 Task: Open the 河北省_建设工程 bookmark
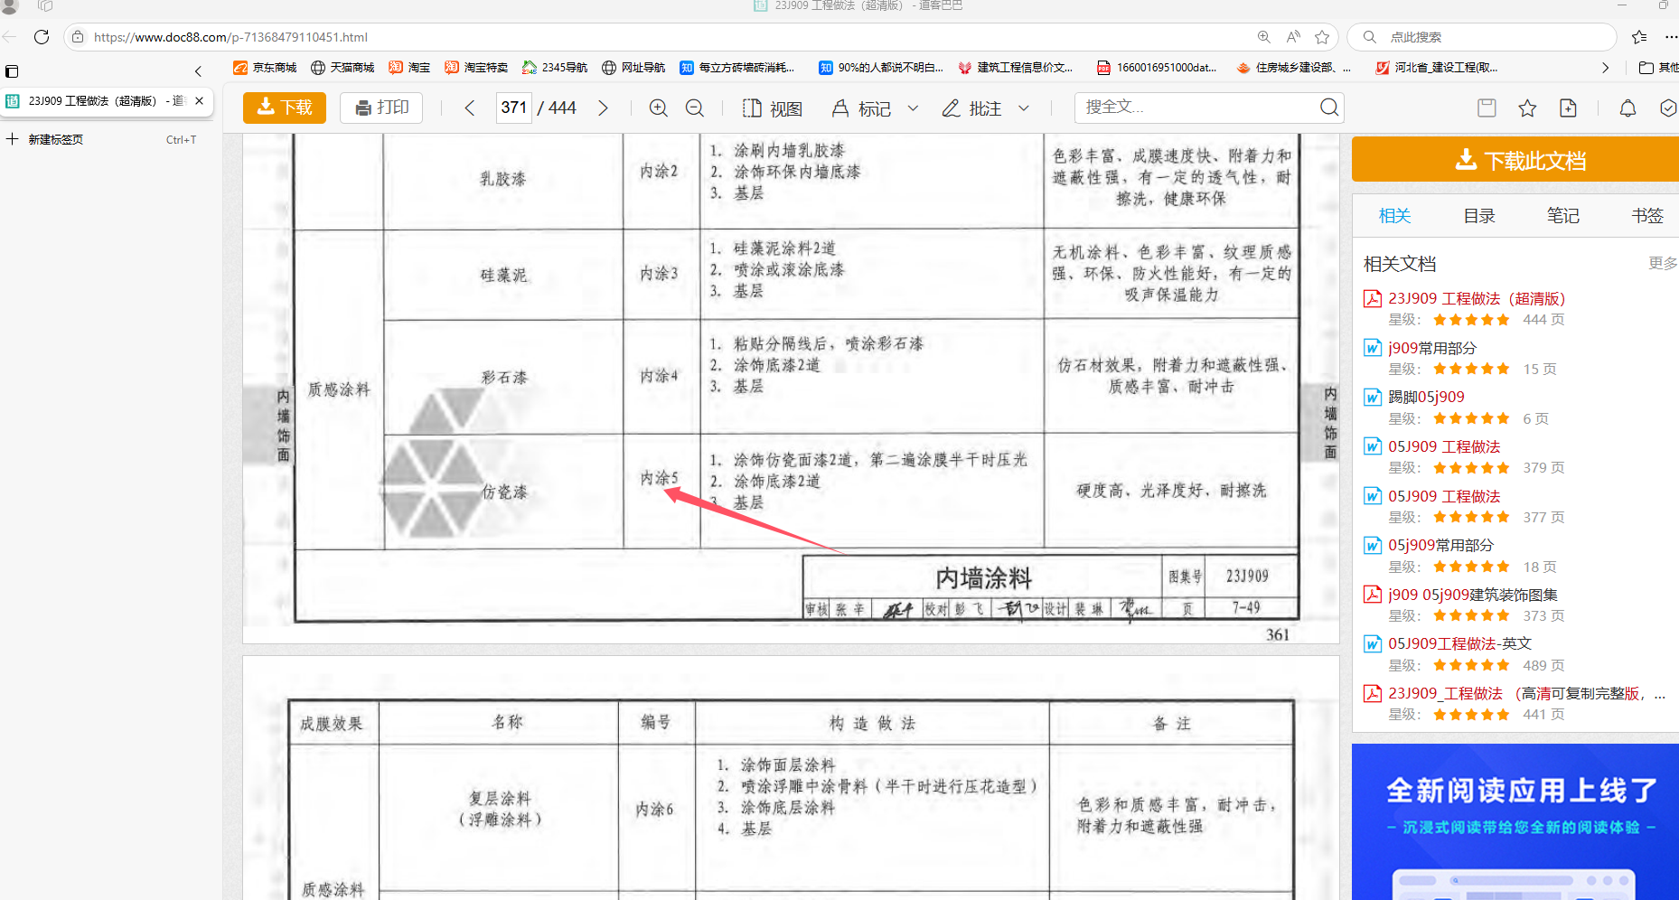click(x=1437, y=68)
